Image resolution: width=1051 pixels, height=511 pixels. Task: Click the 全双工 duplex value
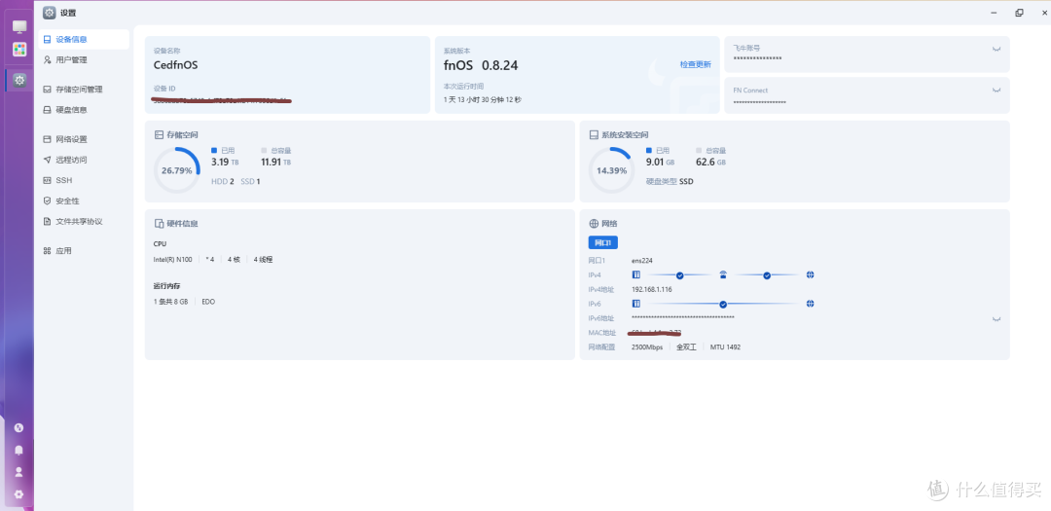686,347
